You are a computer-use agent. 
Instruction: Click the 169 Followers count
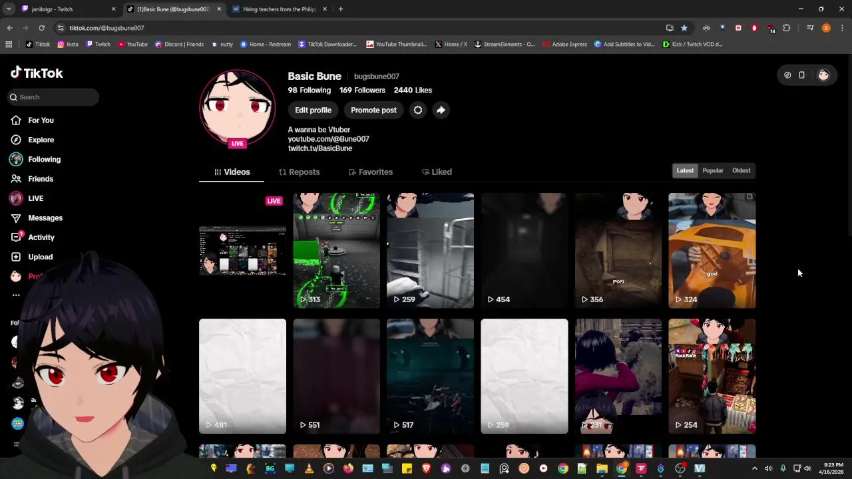(x=362, y=90)
